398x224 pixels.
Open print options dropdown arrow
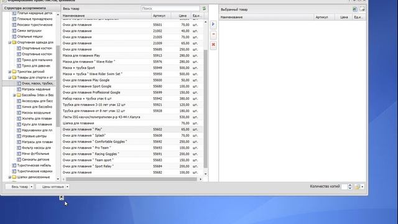[x=363, y=187]
